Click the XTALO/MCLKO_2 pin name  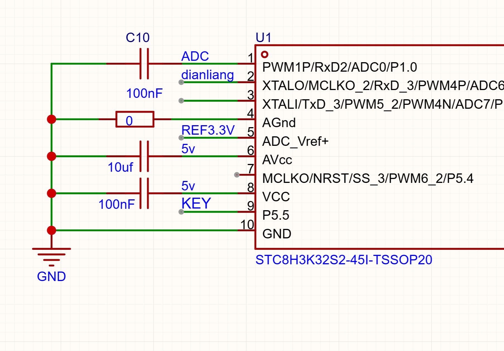(383, 86)
